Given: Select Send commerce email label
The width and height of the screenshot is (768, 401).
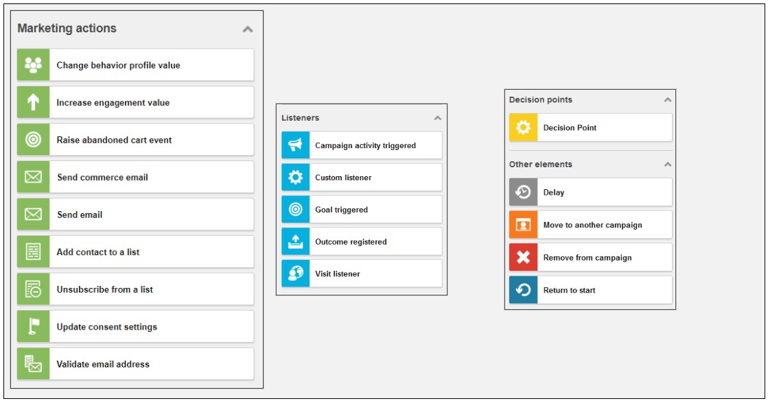Looking at the screenshot, I should 102,177.
